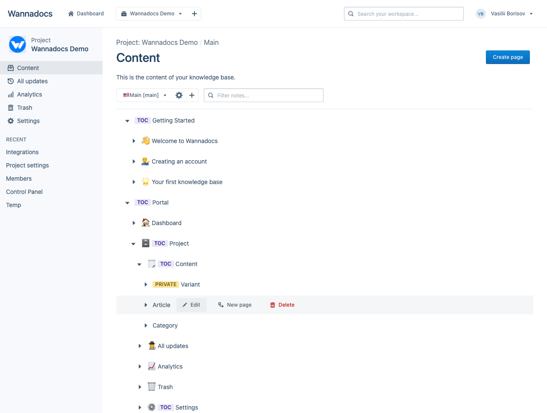547x413 pixels.
Task: Open the Wannadocs Demo project dropdown
Action: point(152,14)
